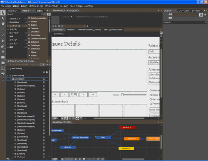208x161 pixels.
Task: Open the ヘルプ menu
Action: pos(89,6)
